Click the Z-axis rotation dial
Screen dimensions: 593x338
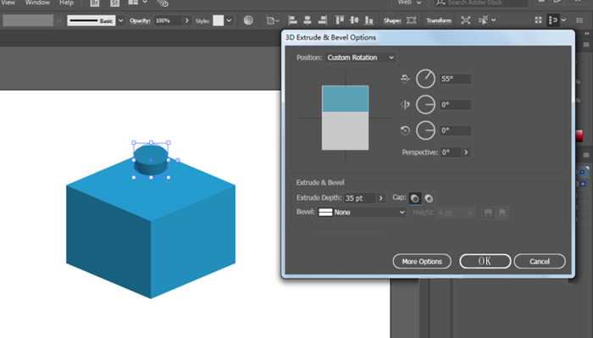(425, 130)
